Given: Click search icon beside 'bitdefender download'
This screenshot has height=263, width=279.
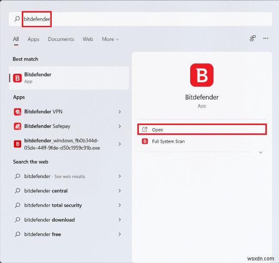Looking at the screenshot, I should [17, 220].
